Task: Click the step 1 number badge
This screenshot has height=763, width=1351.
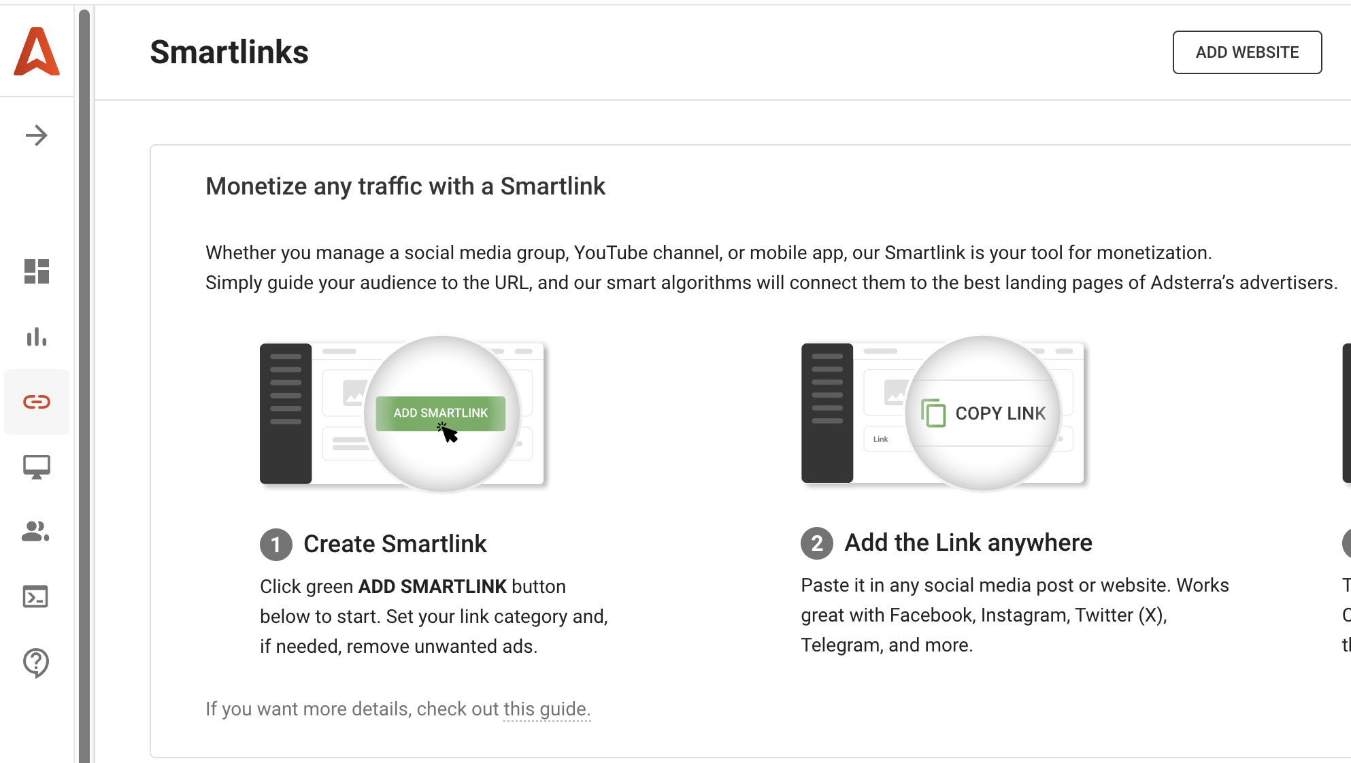Action: click(276, 545)
